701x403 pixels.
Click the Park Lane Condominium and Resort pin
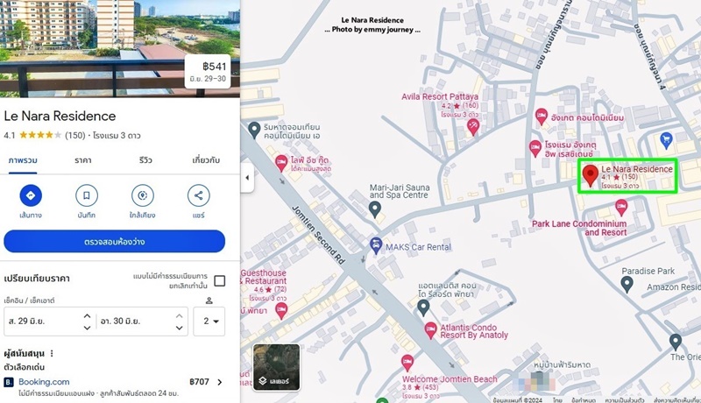[x=621, y=208]
